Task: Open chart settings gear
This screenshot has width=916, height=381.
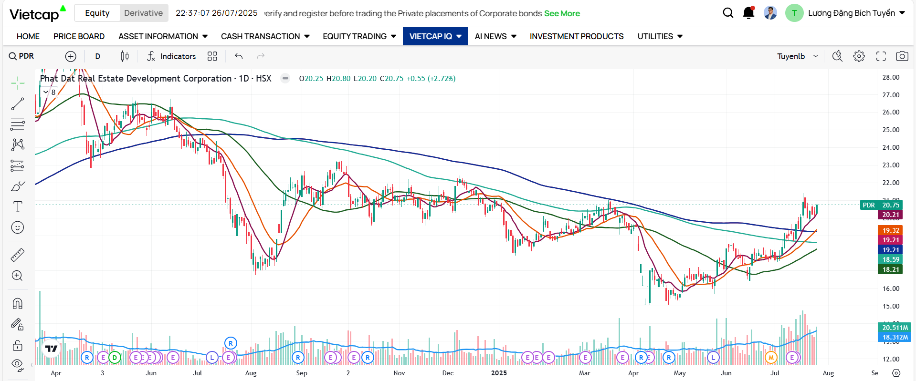Action: 859,56
